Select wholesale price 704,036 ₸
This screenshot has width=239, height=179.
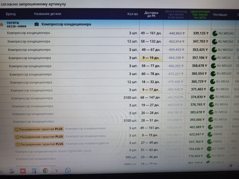pyautogui.click(x=196, y=149)
